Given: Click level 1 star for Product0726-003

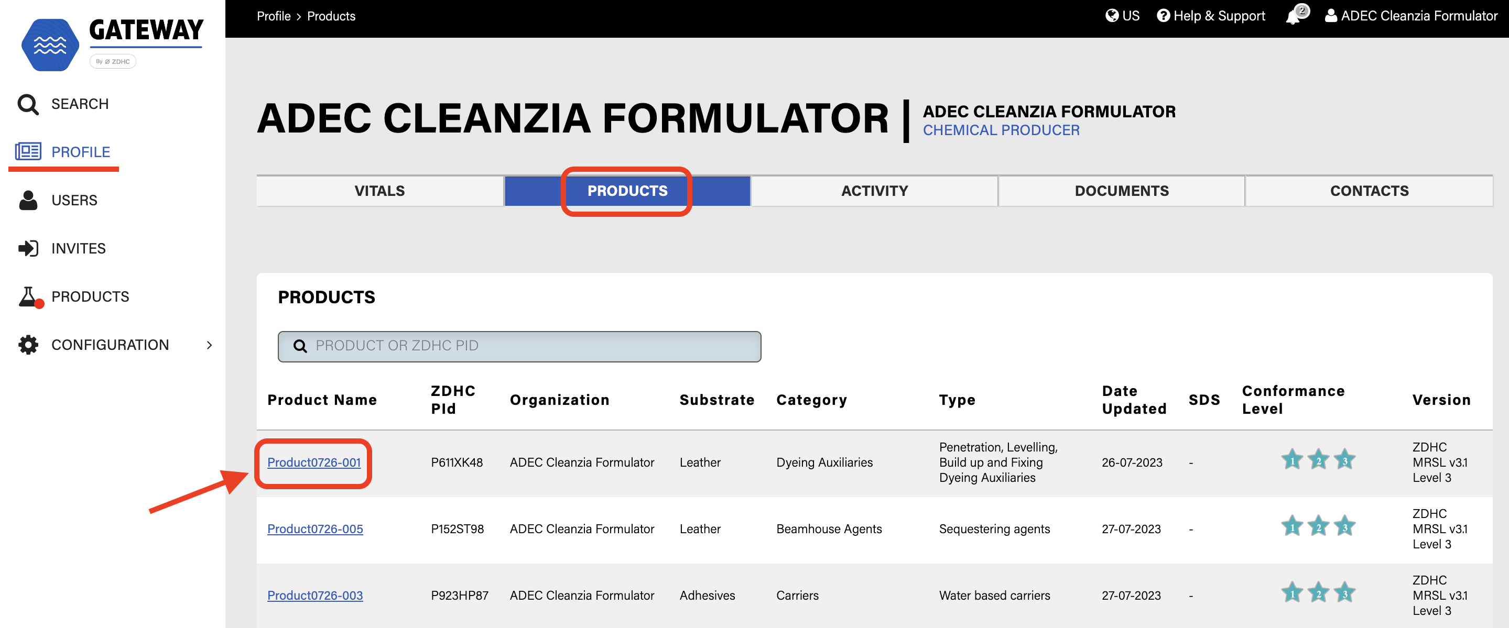Looking at the screenshot, I should (1291, 593).
